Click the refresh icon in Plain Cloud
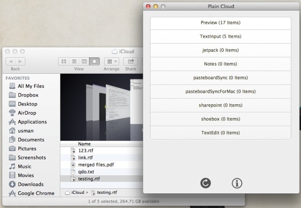The image size is (301, 208). (206, 183)
